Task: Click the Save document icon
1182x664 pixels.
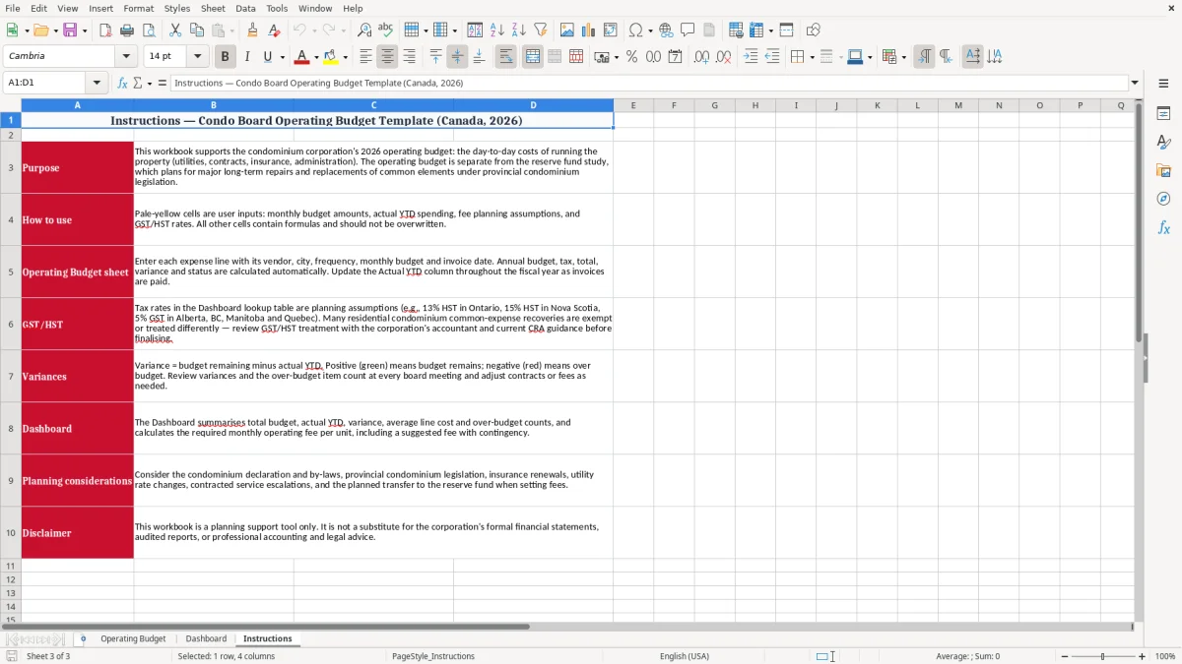Action: [69, 30]
